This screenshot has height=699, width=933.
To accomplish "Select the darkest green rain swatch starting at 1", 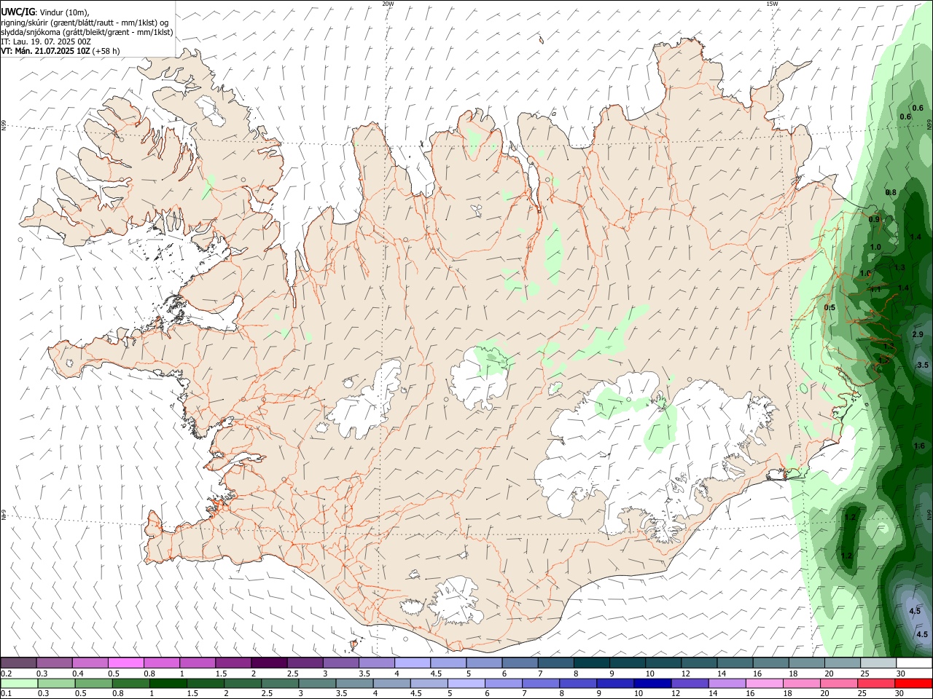I will tap(168, 683).
